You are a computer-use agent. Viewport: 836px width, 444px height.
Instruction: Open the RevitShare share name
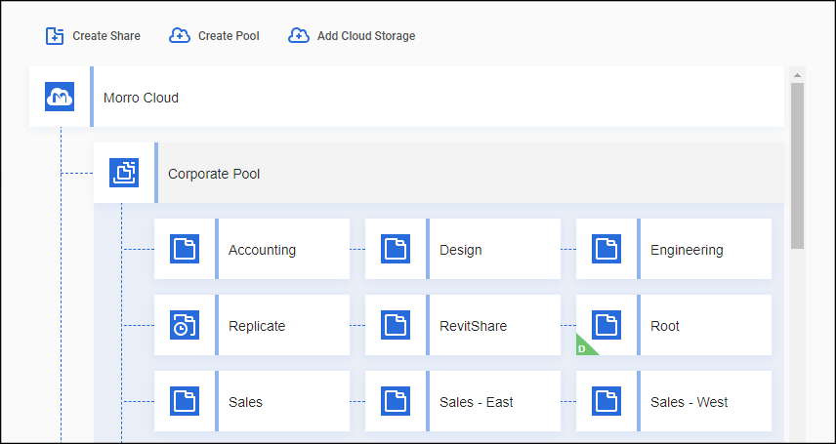point(473,326)
